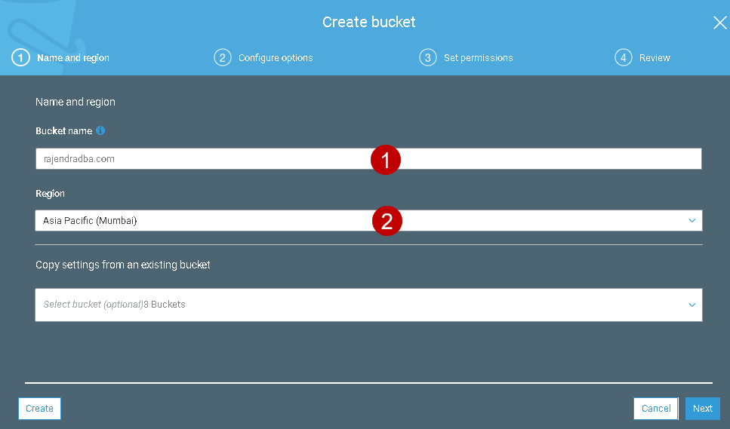The height and width of the screenshot is (429, 730).
Task: Proceed with the Next button
Action: click(x=702, y=409)
